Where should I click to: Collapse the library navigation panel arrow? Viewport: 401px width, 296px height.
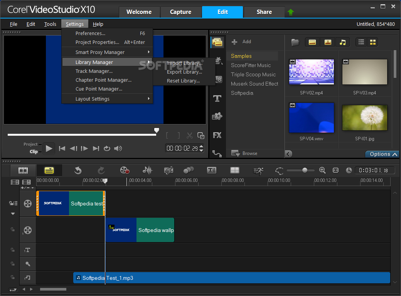coord(288,154)
